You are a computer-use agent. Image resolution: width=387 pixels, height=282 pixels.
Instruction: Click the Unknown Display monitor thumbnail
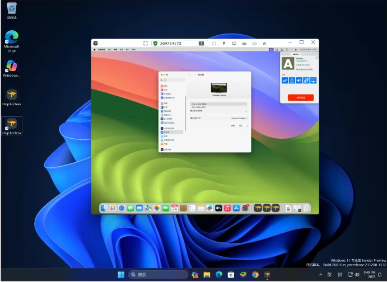(218, 88)
